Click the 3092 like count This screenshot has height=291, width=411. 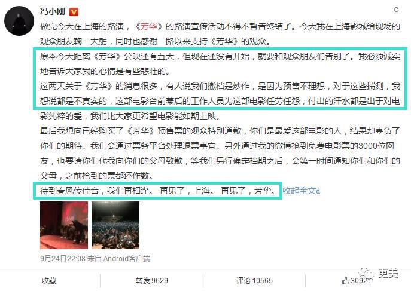(361, 280)
